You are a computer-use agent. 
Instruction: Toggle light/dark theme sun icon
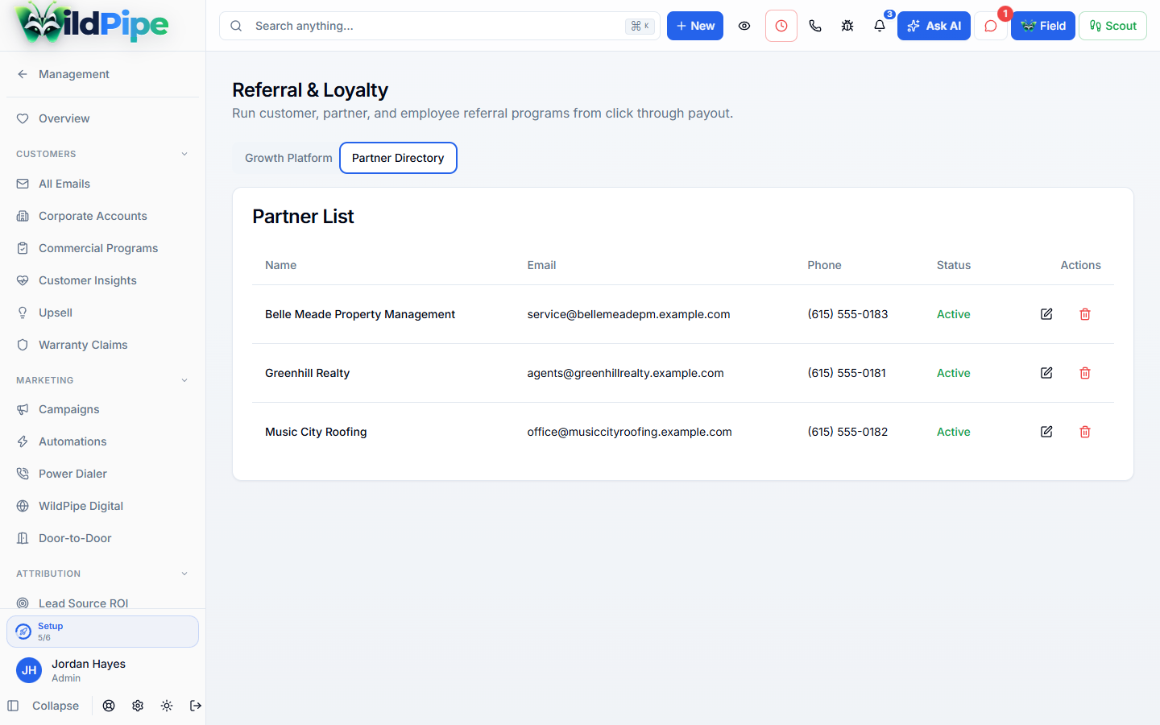click(x=167, y=706)
